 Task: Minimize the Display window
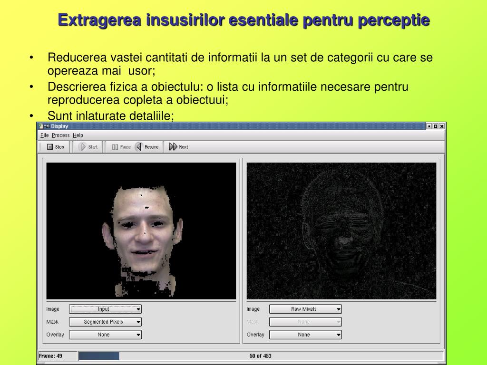coord(429,126)
